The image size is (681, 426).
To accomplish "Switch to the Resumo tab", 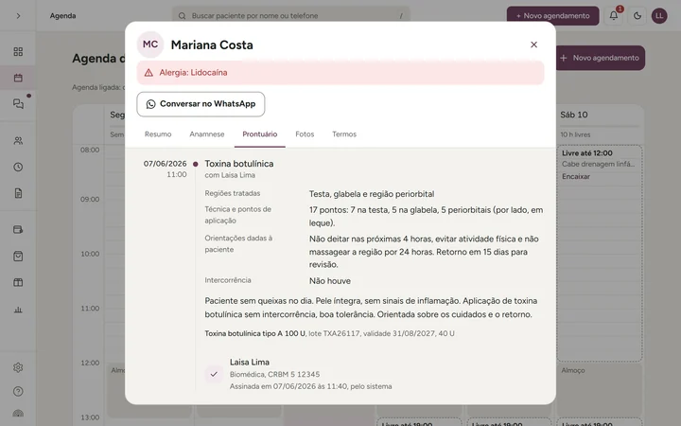I will coord(158,134).
